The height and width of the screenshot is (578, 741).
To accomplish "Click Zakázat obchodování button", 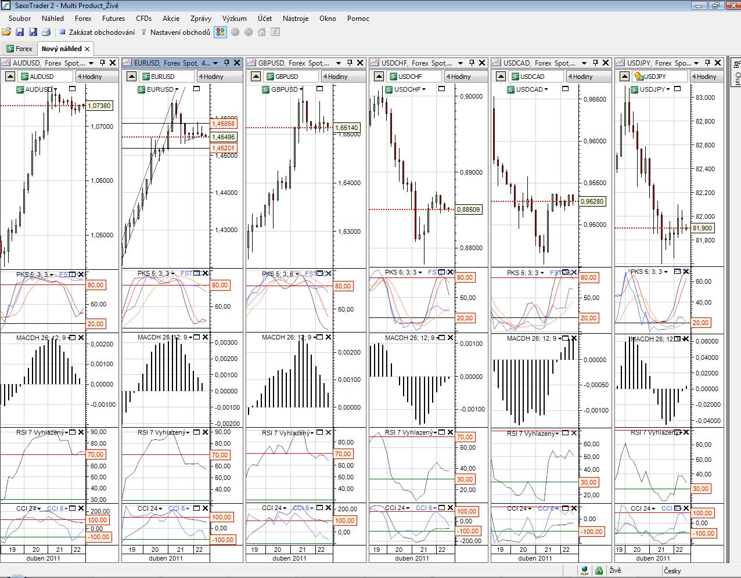I will (x=97, y=32).
